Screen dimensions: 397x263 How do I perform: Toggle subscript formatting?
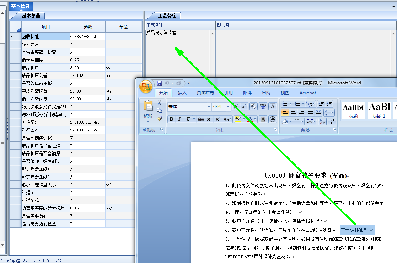pyautogui.click(x=209, y=119)
